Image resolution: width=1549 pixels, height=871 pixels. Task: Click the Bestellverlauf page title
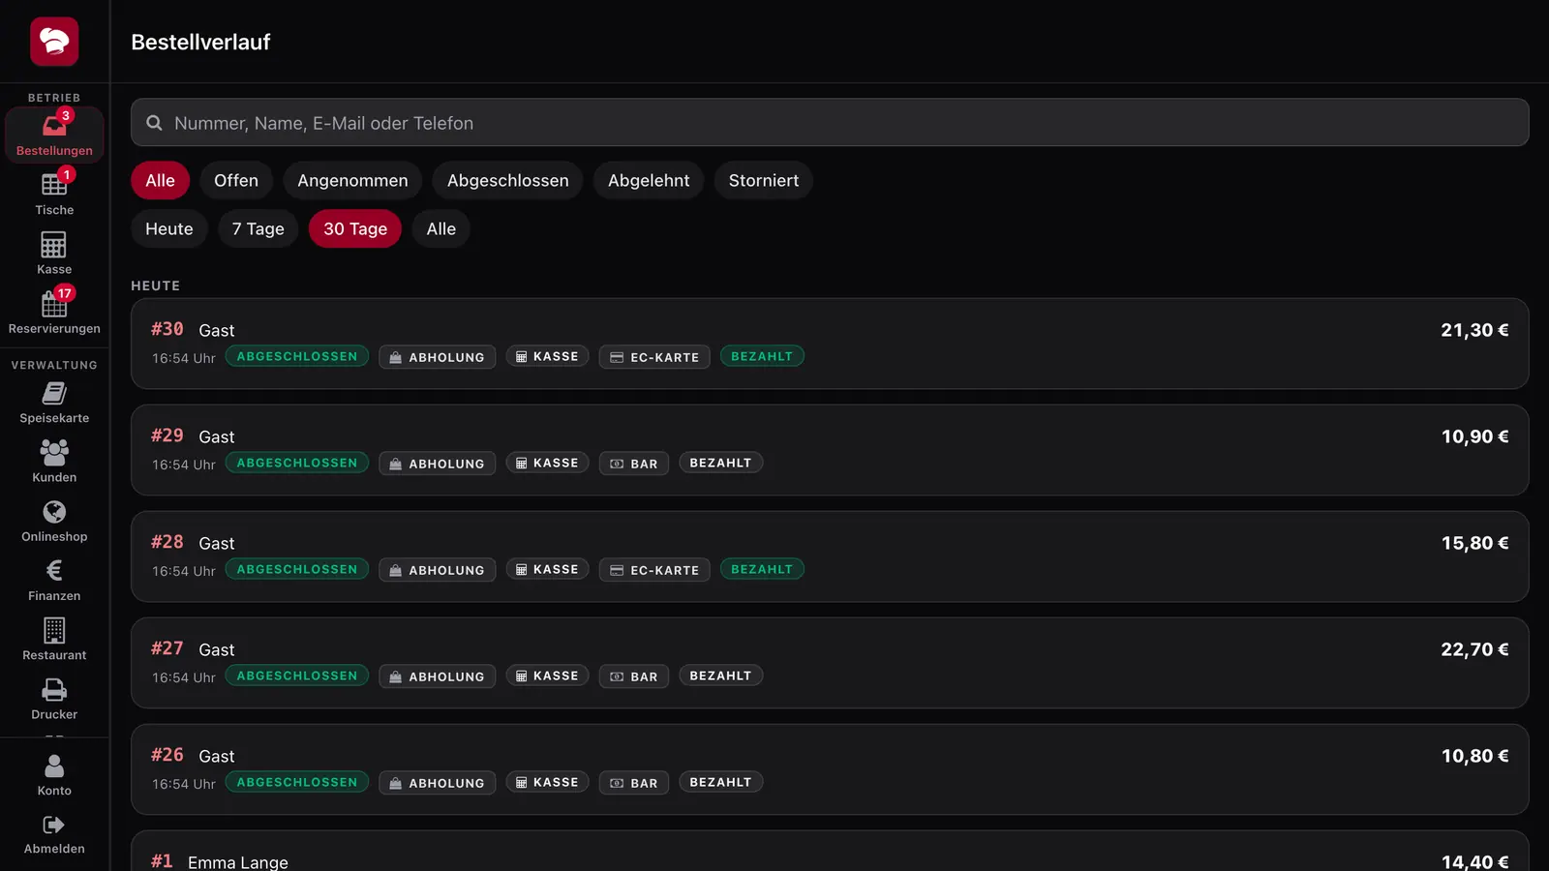point(200,42)
